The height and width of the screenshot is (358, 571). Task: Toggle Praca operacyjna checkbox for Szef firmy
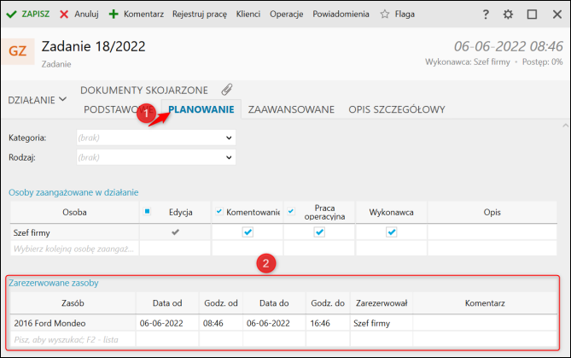coord(319,232)
